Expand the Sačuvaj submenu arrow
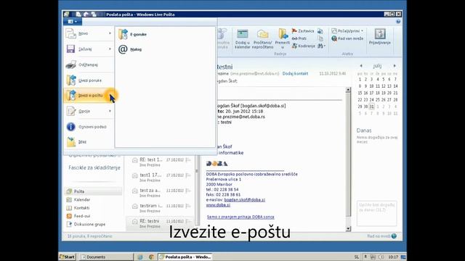Screen dimensions: 465x261 pyautogui.click(x=110, y=49)
